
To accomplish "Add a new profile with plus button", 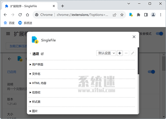I will tap(120, 53).
